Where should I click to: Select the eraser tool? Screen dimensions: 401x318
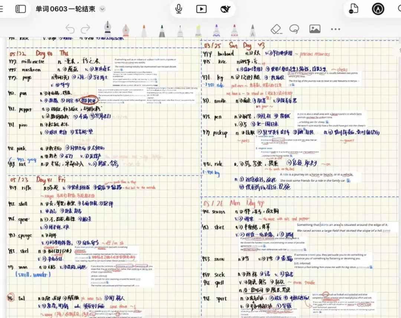(276, 29)
